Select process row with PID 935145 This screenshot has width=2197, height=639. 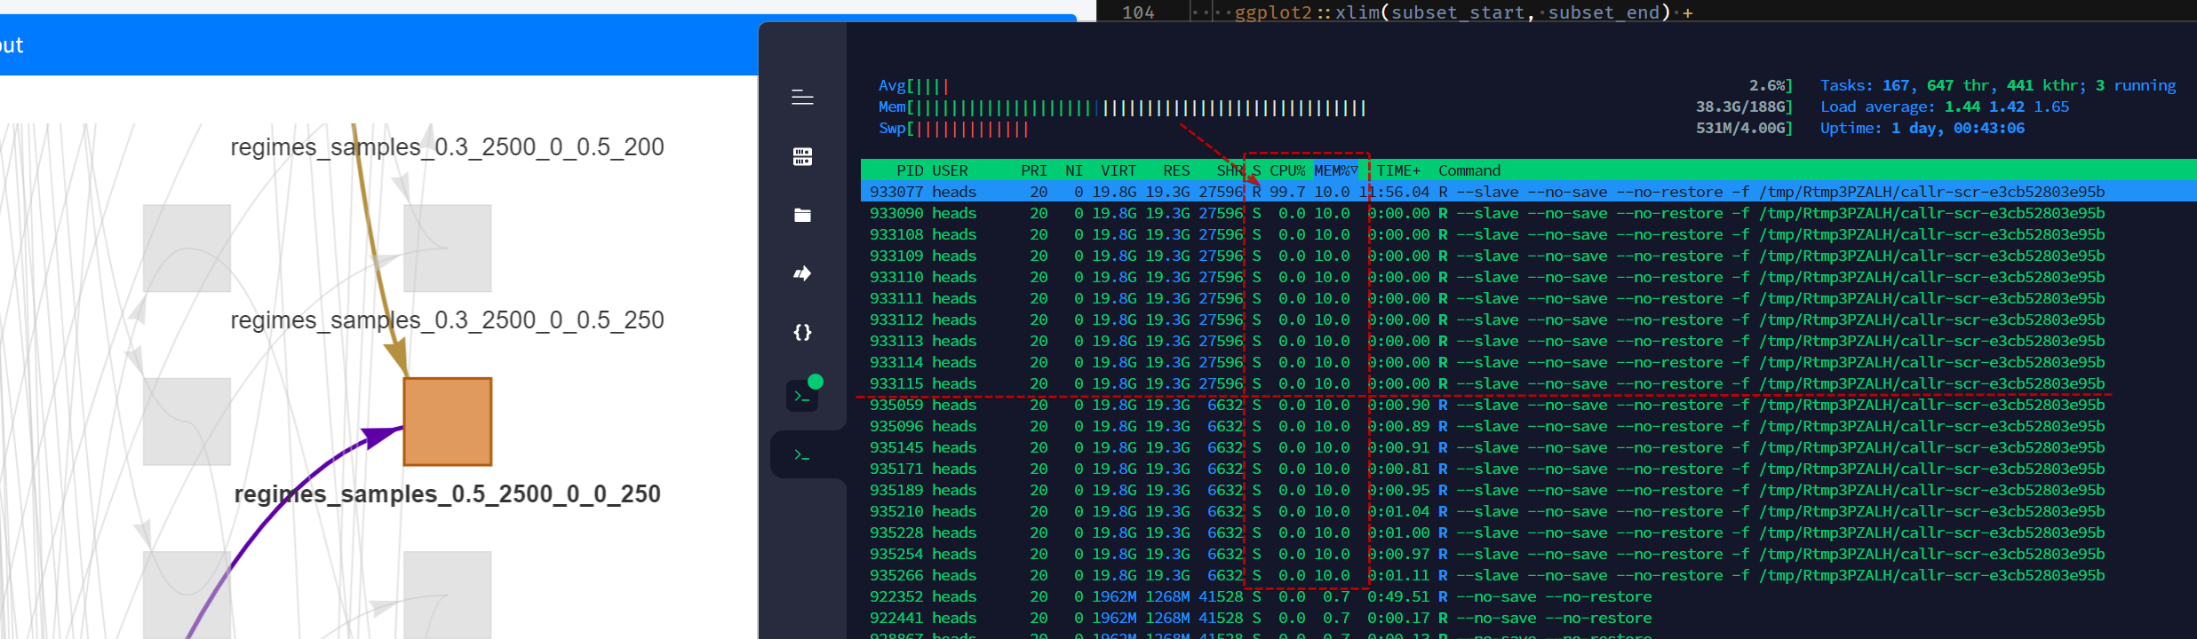click(x=1528, y=447)
